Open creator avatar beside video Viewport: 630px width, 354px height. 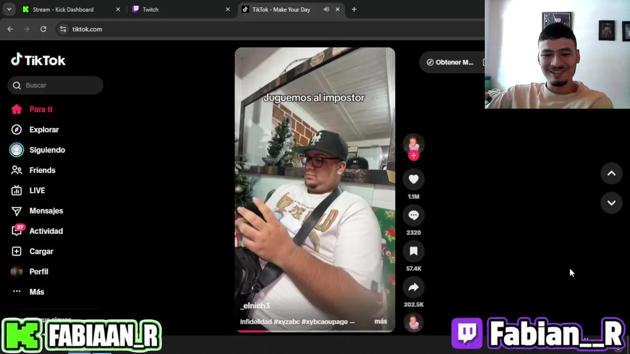tap(413, 144)
